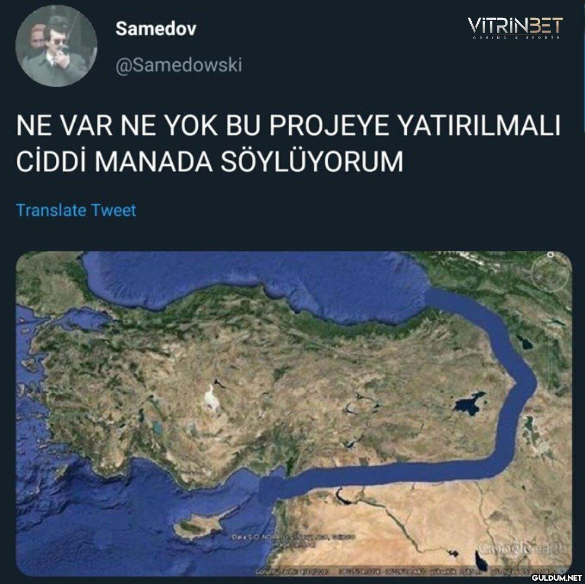Click the Dead Sea at the map bottom
Screen dimensions: 585x584
tap(480, 561)
